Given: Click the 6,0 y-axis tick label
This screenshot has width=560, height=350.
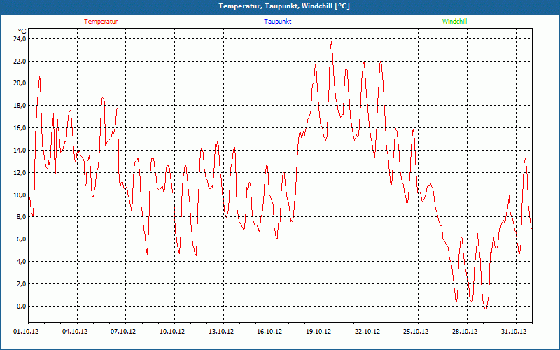Looking at the screenshot, I should 20,239.
